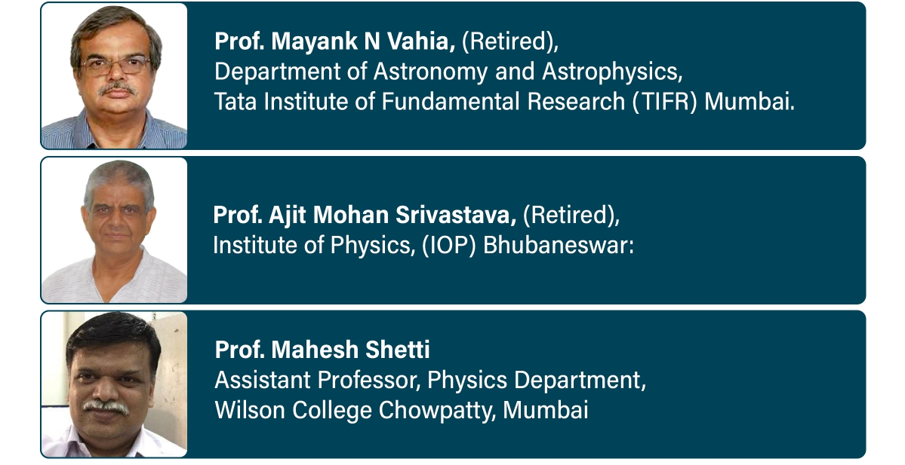Click the name Prof. Ajit Mohan Srivastava

[365, 216]
